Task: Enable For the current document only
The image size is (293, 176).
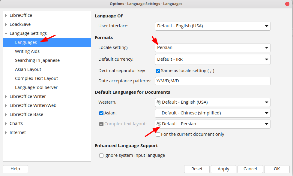Action: tap(158, 135)
